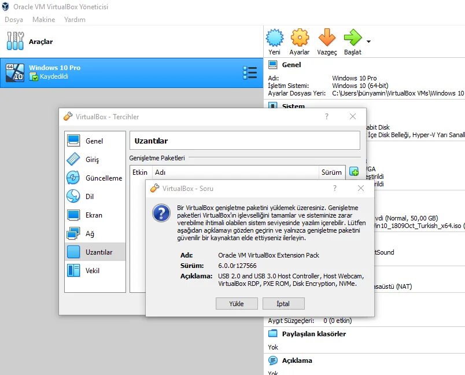Select Güncelleme category in Tercihler
The image size is (465, 375).
(95, 178)
